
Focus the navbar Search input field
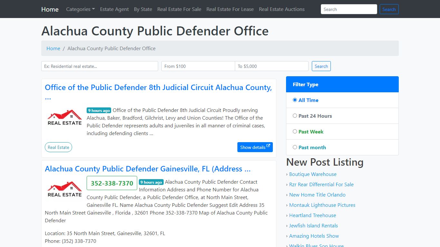349,9
